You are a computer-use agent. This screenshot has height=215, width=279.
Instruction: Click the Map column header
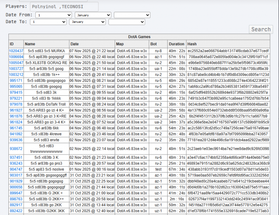pyautogui.click(x=132, y=44)
